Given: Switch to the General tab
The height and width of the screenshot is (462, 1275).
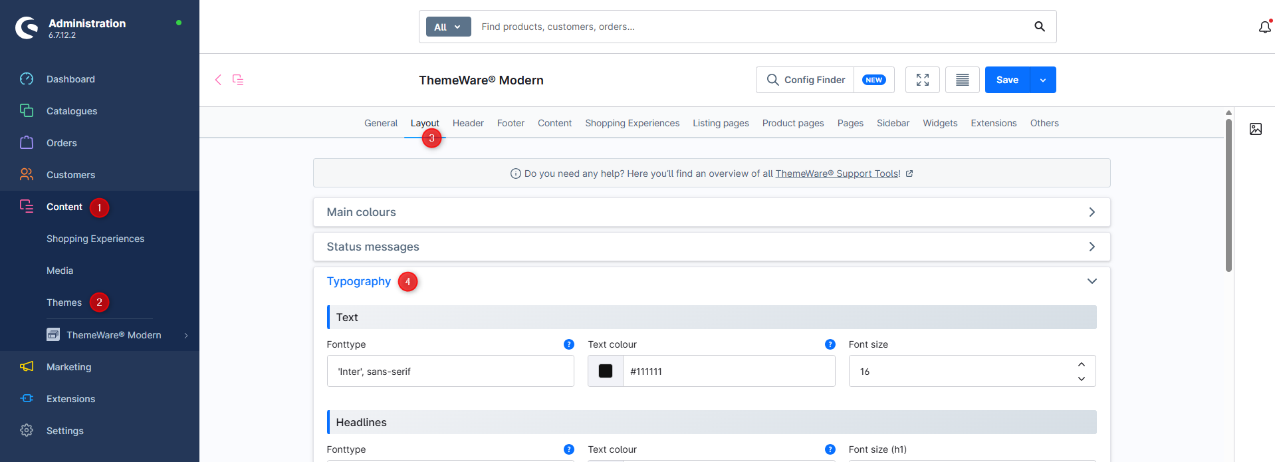Looking at the screenshot, I should click(x=381, y=123).
